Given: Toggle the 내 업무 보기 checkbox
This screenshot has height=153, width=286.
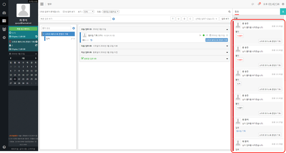Looking at the screenshot, I should pos(64,12).
